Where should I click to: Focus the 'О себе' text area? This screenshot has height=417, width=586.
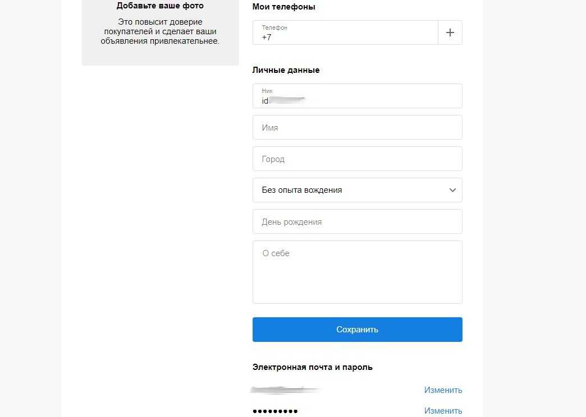(x=357, y=272)
